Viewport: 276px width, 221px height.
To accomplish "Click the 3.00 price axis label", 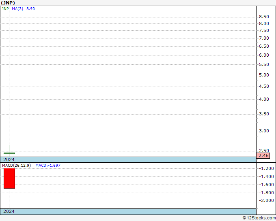I will click(x=264, y=131).
